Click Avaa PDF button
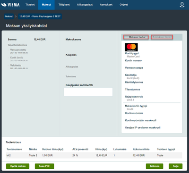The image size is (189, 173). 44,166
